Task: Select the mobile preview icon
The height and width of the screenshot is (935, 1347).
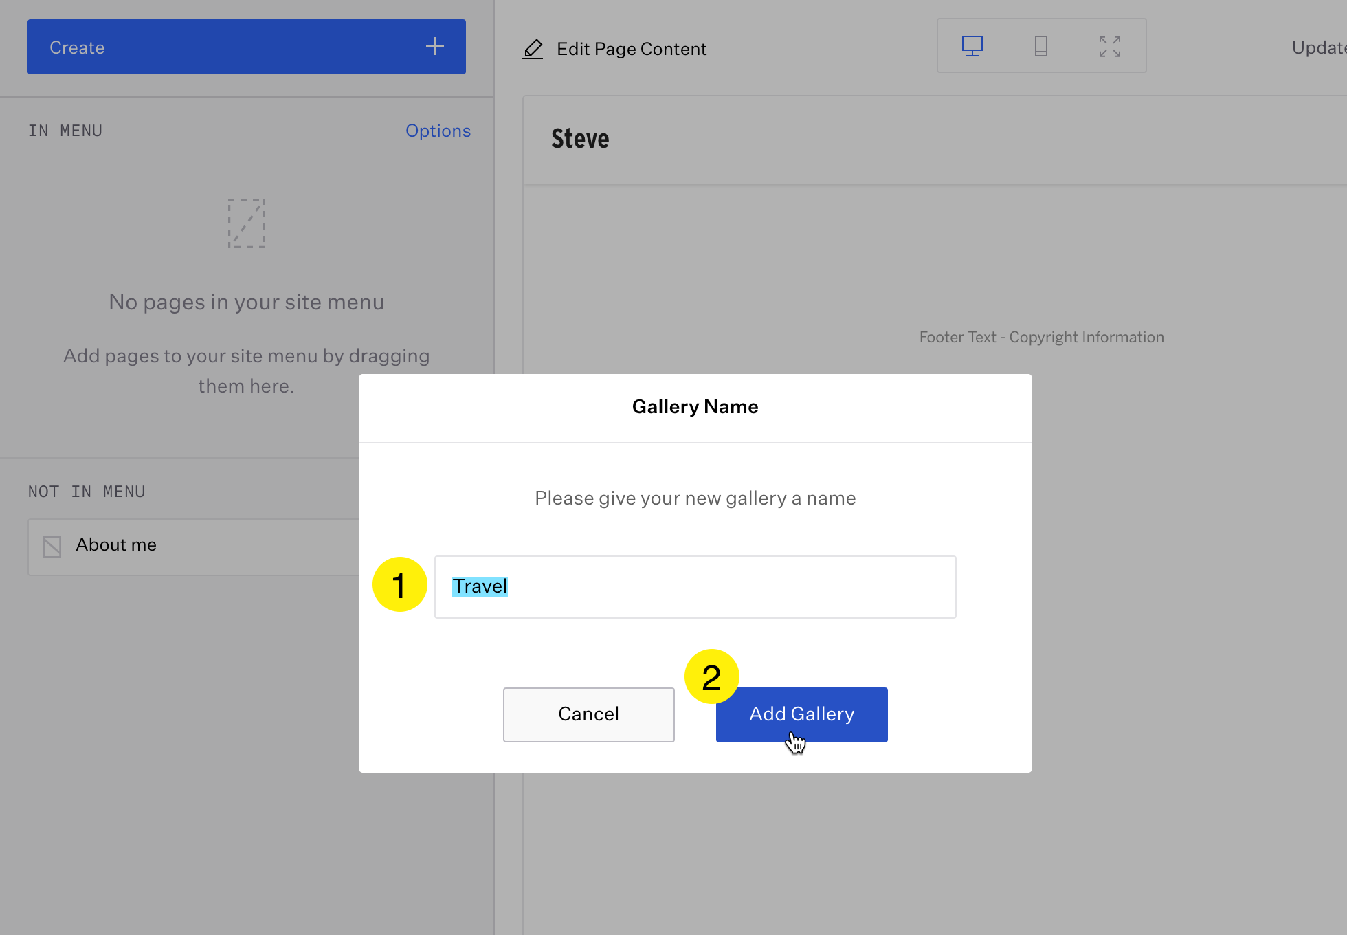Action: (x=1040, y=46)
